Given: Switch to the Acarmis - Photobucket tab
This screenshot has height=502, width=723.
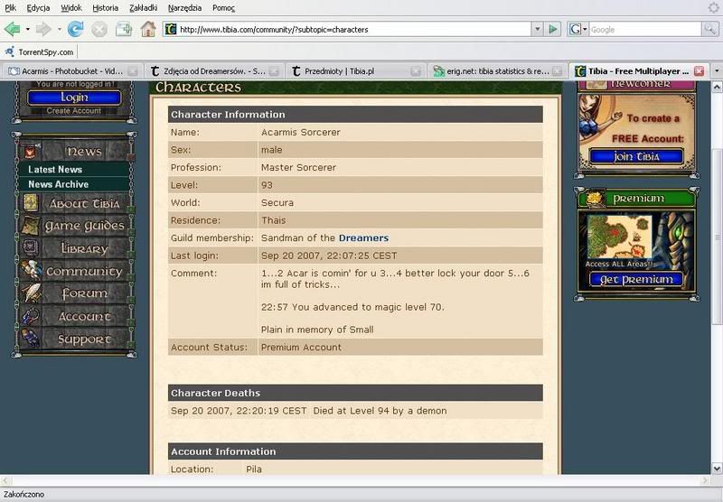Looking at the screenshot, I should pos(71,71).
